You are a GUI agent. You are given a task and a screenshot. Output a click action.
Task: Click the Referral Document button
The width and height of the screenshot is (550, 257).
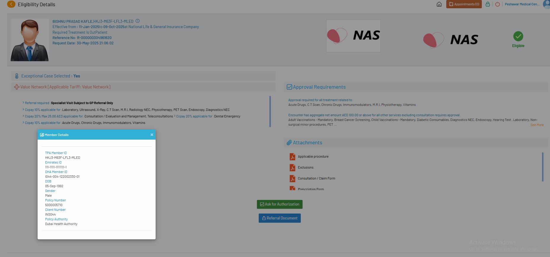pyautogui.click(x=280, y=218)
